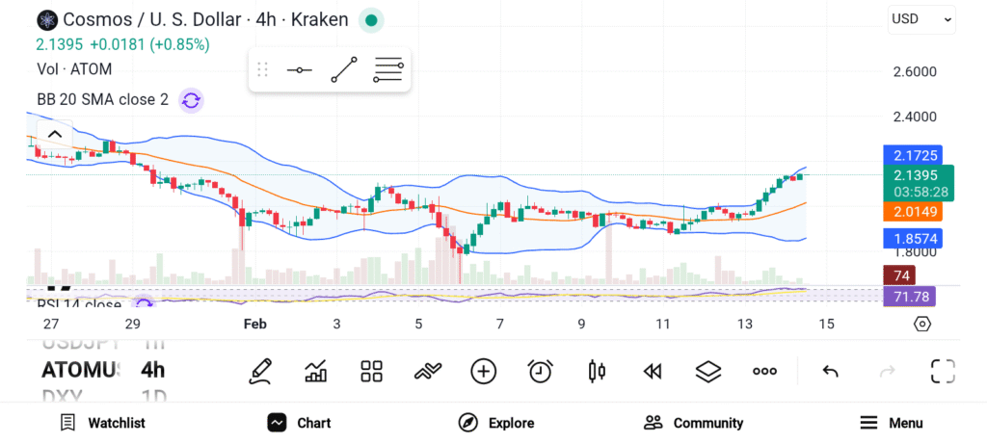The height and width of the screenshot is (444, 987).
Task: Open the USD currency dropdown
Action: (920, 18)
